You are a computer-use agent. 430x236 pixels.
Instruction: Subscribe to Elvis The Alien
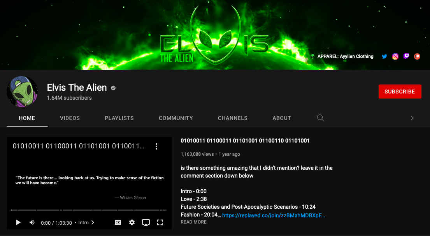click(x=400, y=92)
